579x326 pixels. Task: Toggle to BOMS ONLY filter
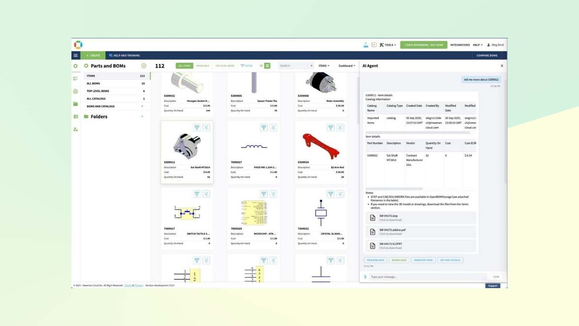coord(203,66)
